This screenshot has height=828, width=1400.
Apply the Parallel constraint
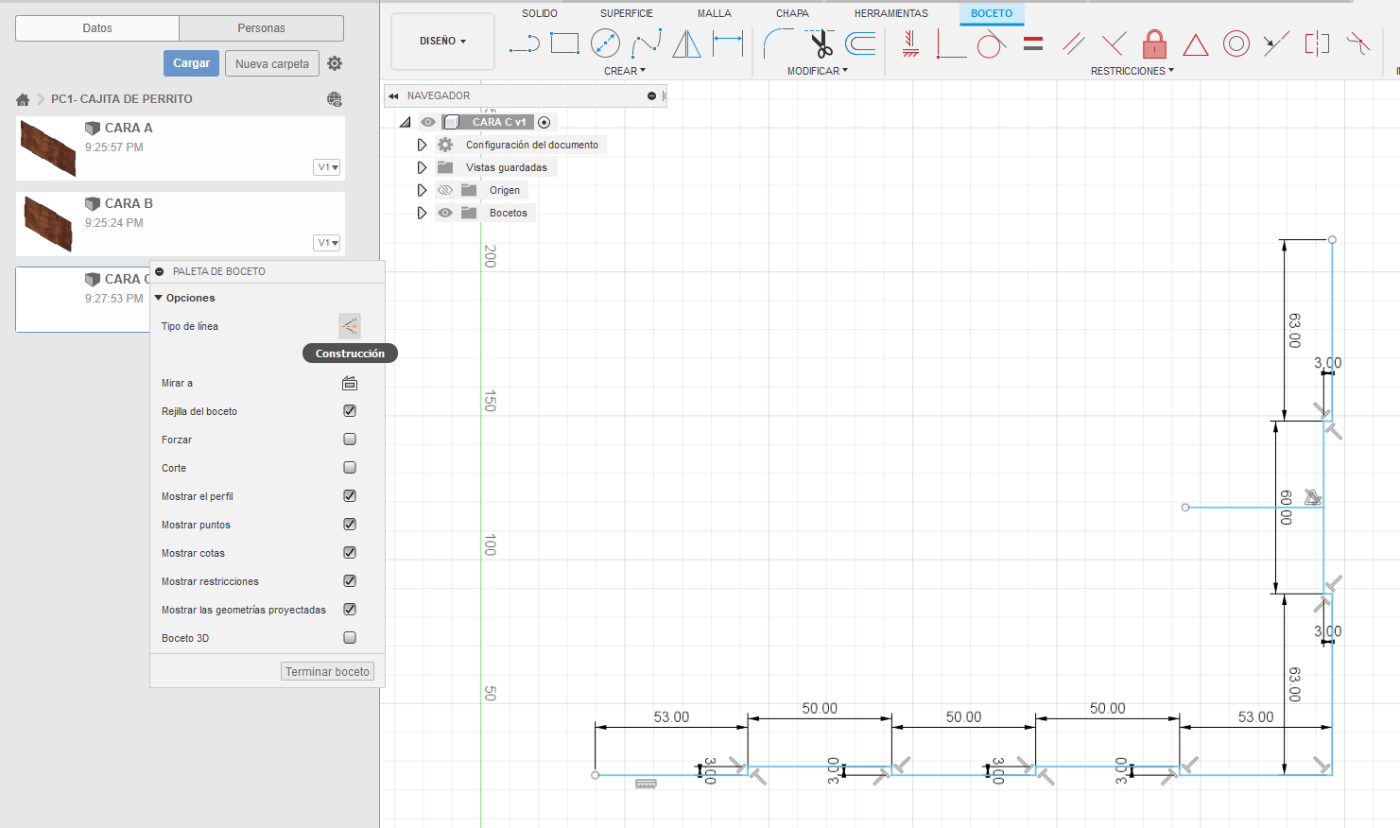point(1073,43)
